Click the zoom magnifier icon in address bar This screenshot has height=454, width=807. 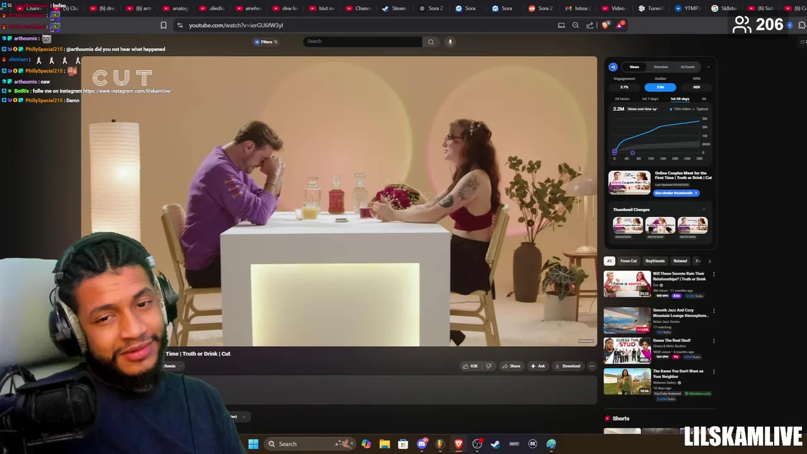(x=576, y=25)
